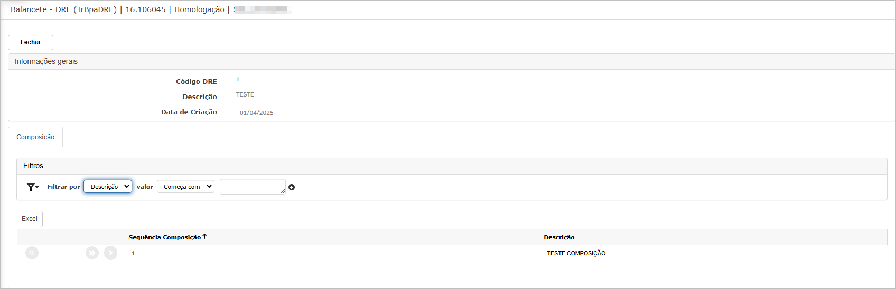896x289 pixels.
Task: Click the Data de Criação value 01/04/2025
Action: pyautogui.click(x=257, y=113)
